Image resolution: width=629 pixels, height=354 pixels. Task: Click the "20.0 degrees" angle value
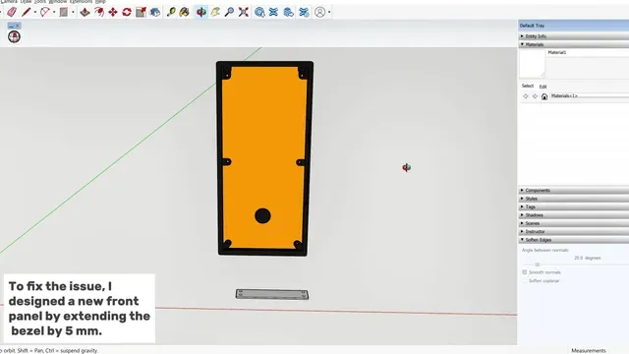588,258
